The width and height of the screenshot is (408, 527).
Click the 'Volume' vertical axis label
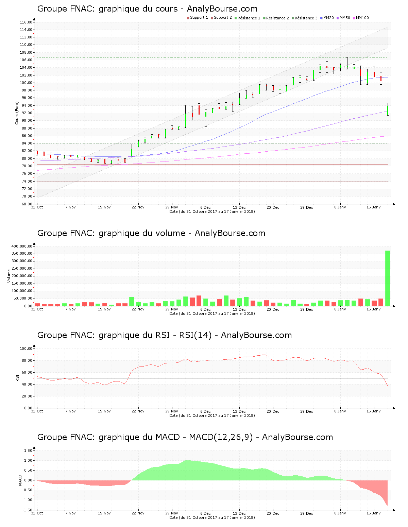(9, 276)
